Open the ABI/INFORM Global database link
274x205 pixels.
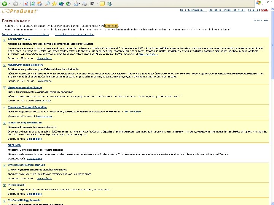(x=19, y=39)
